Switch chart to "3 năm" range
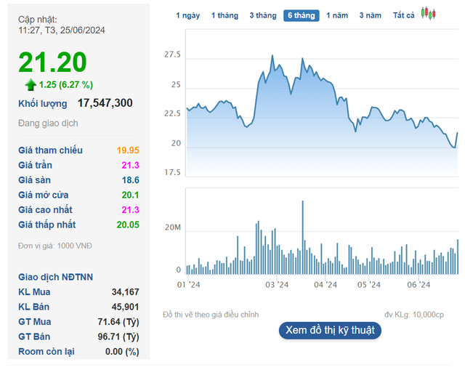 [370, 15]
